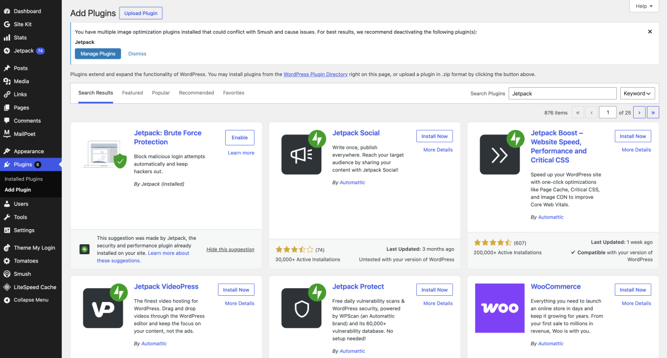Expand the Help dropdown tab
This screenshot has width=667, height=358.
pyautogui.click(x=644, y=6)
